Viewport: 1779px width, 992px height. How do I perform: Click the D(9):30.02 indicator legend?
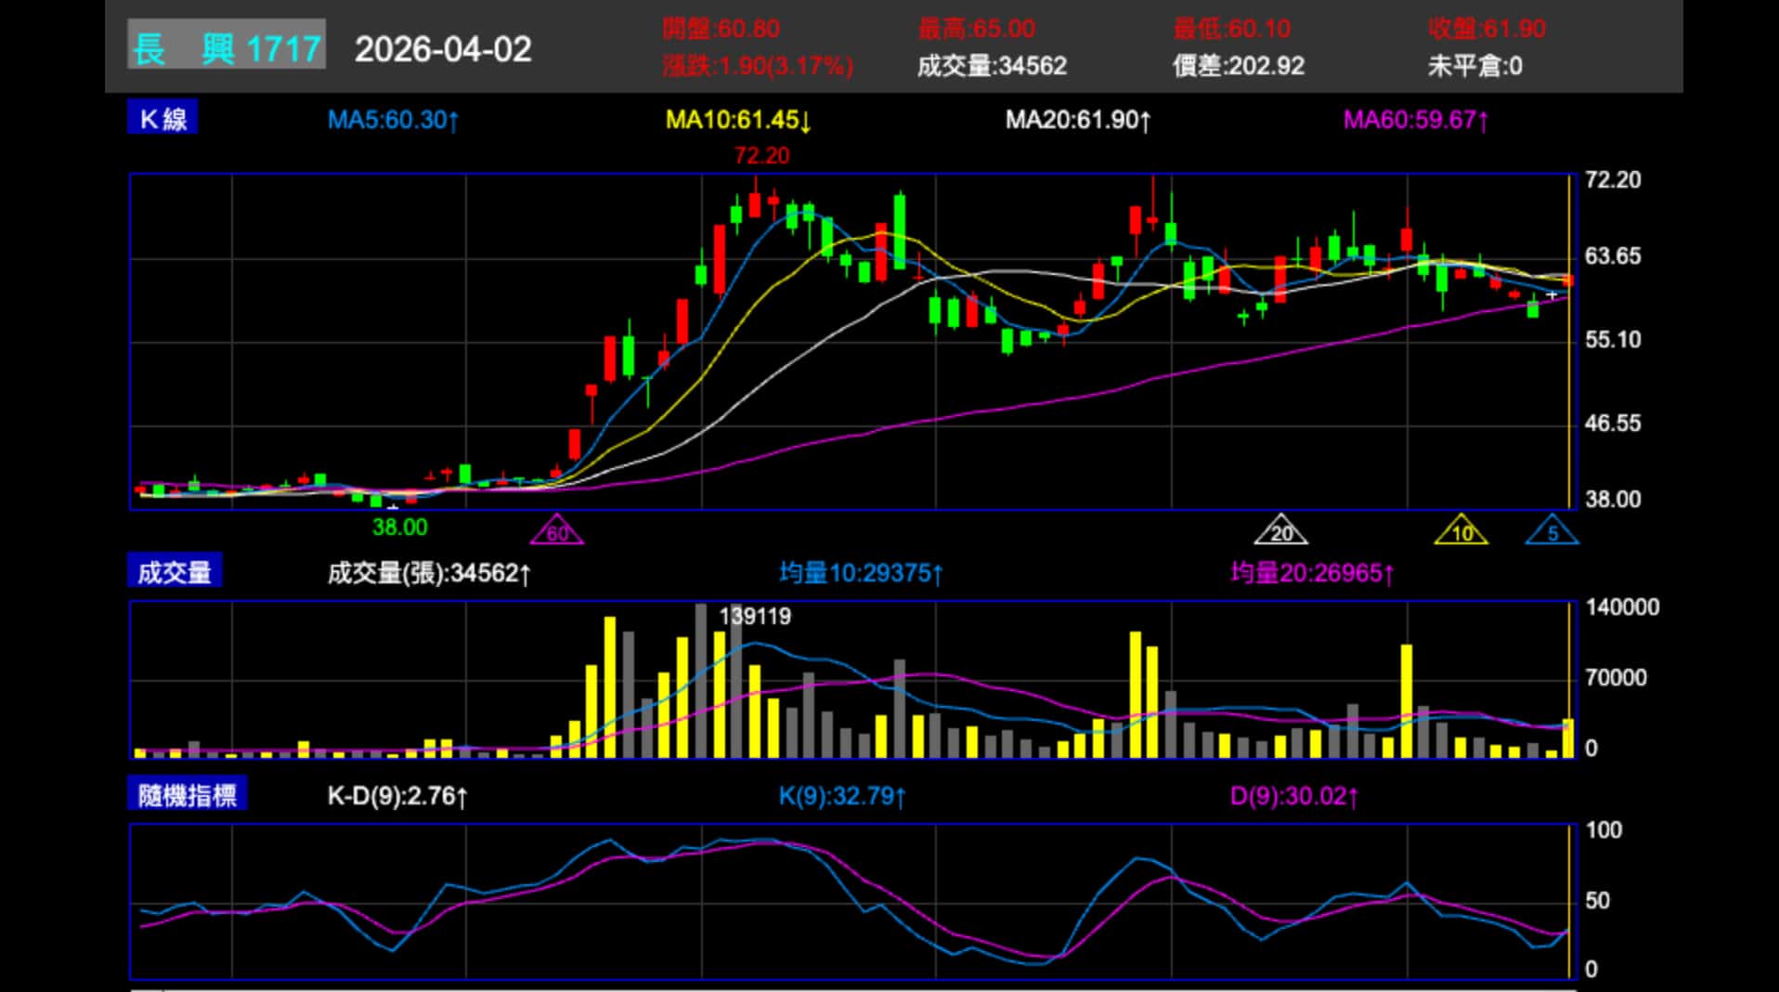[x=1293, y=796]
